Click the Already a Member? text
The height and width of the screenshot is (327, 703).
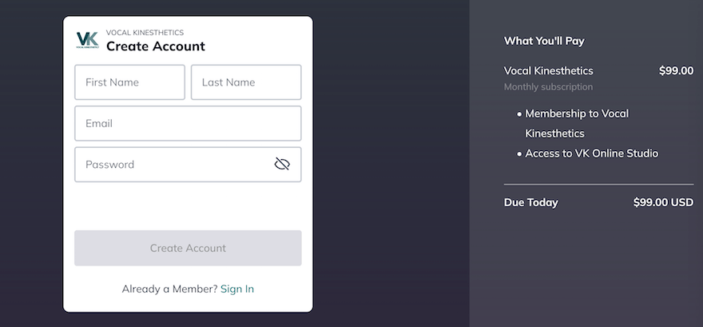click(x=169, y=289)
